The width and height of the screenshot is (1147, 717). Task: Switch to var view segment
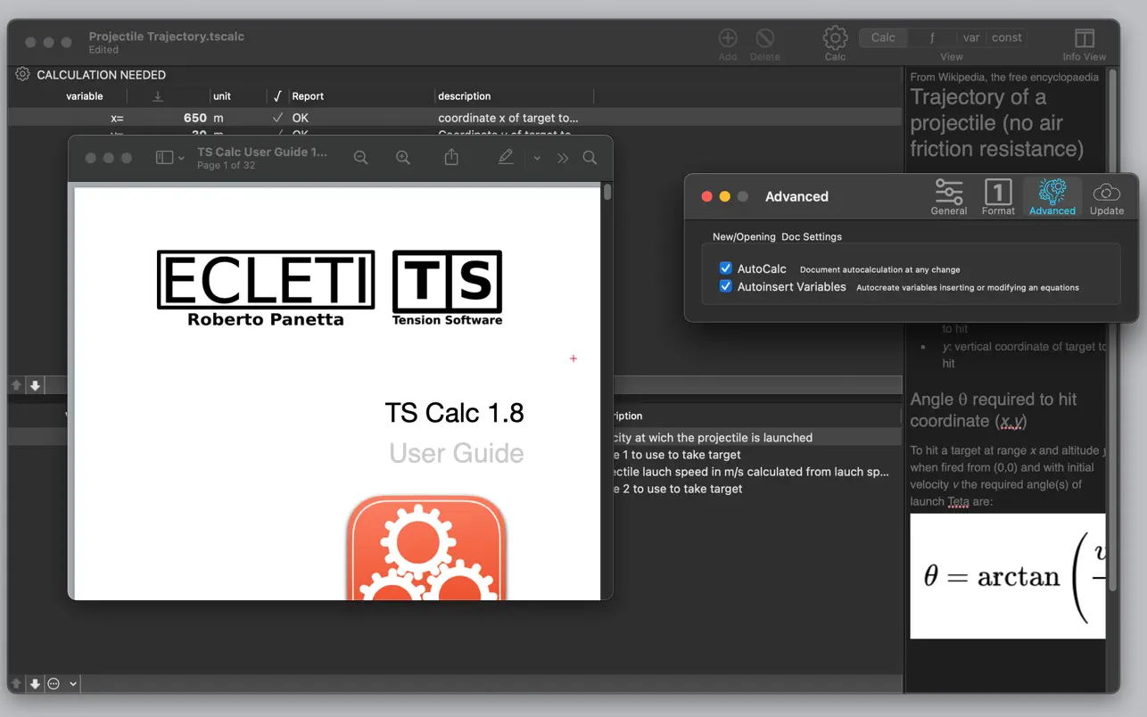(971, 37)
